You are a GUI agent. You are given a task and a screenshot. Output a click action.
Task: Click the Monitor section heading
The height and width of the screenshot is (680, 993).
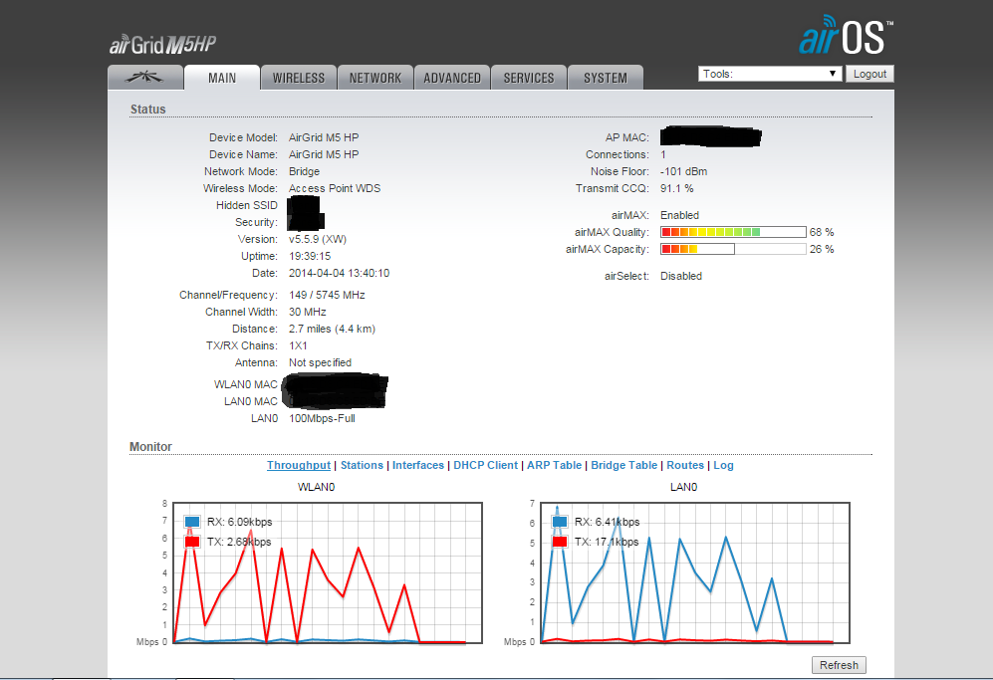[150, 447]
